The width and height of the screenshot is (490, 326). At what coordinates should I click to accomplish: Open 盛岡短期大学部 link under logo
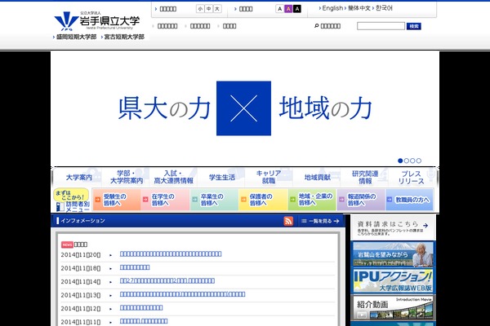(x=76, y=37)
